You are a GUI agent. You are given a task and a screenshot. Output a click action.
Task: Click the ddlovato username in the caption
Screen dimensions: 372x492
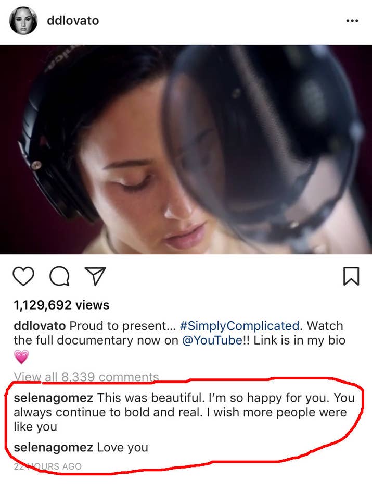pyautogui.click(x=40, y=326)
